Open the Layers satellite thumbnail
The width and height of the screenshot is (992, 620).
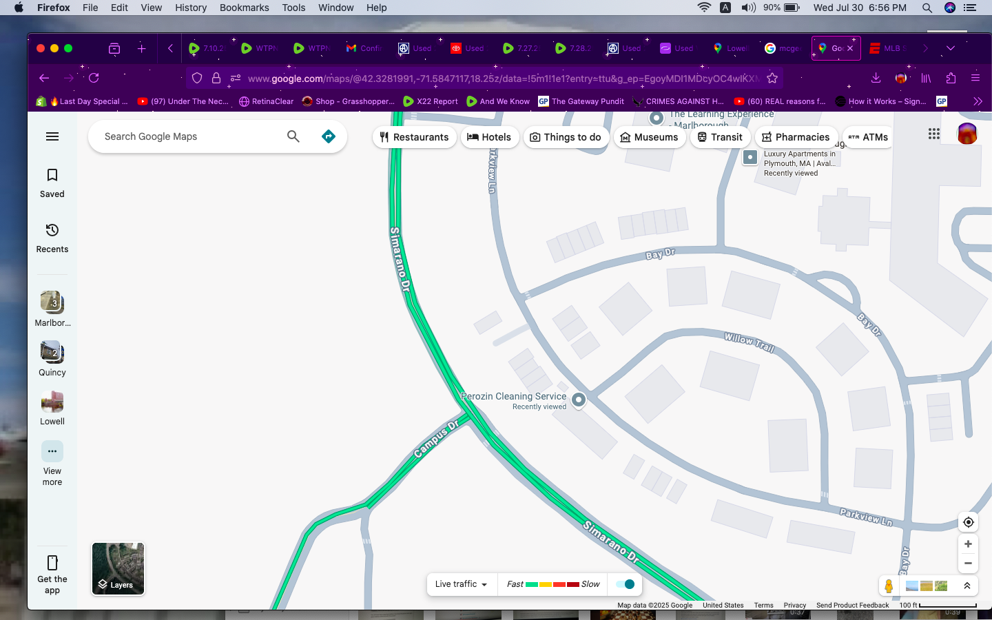click(118, 568)
